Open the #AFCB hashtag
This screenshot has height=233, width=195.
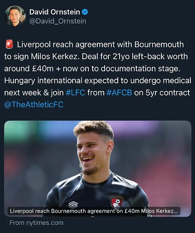pos(119,93)
